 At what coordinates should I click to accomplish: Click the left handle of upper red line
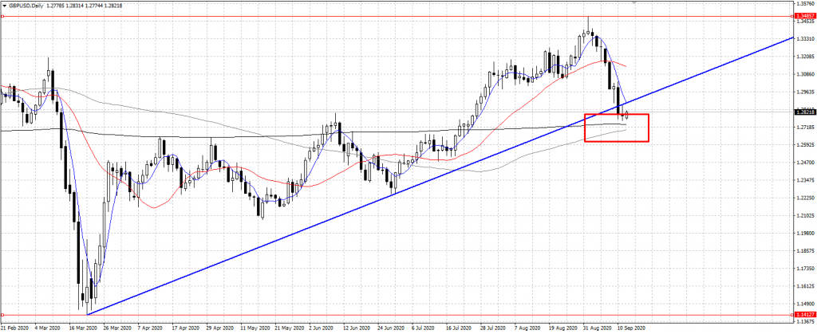pyautogui.click(x=2, y=15)
